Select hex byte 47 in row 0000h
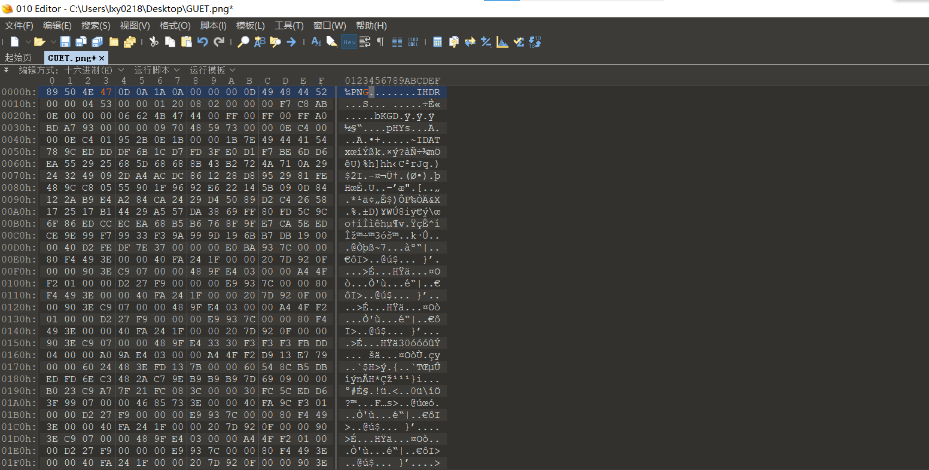 coord(106,92)
